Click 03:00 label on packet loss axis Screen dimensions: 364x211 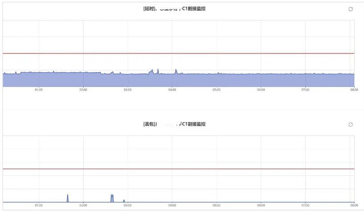tap(128, 205)
